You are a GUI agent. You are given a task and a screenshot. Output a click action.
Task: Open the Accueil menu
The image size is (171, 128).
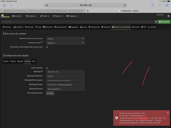[x=17, y=16]
